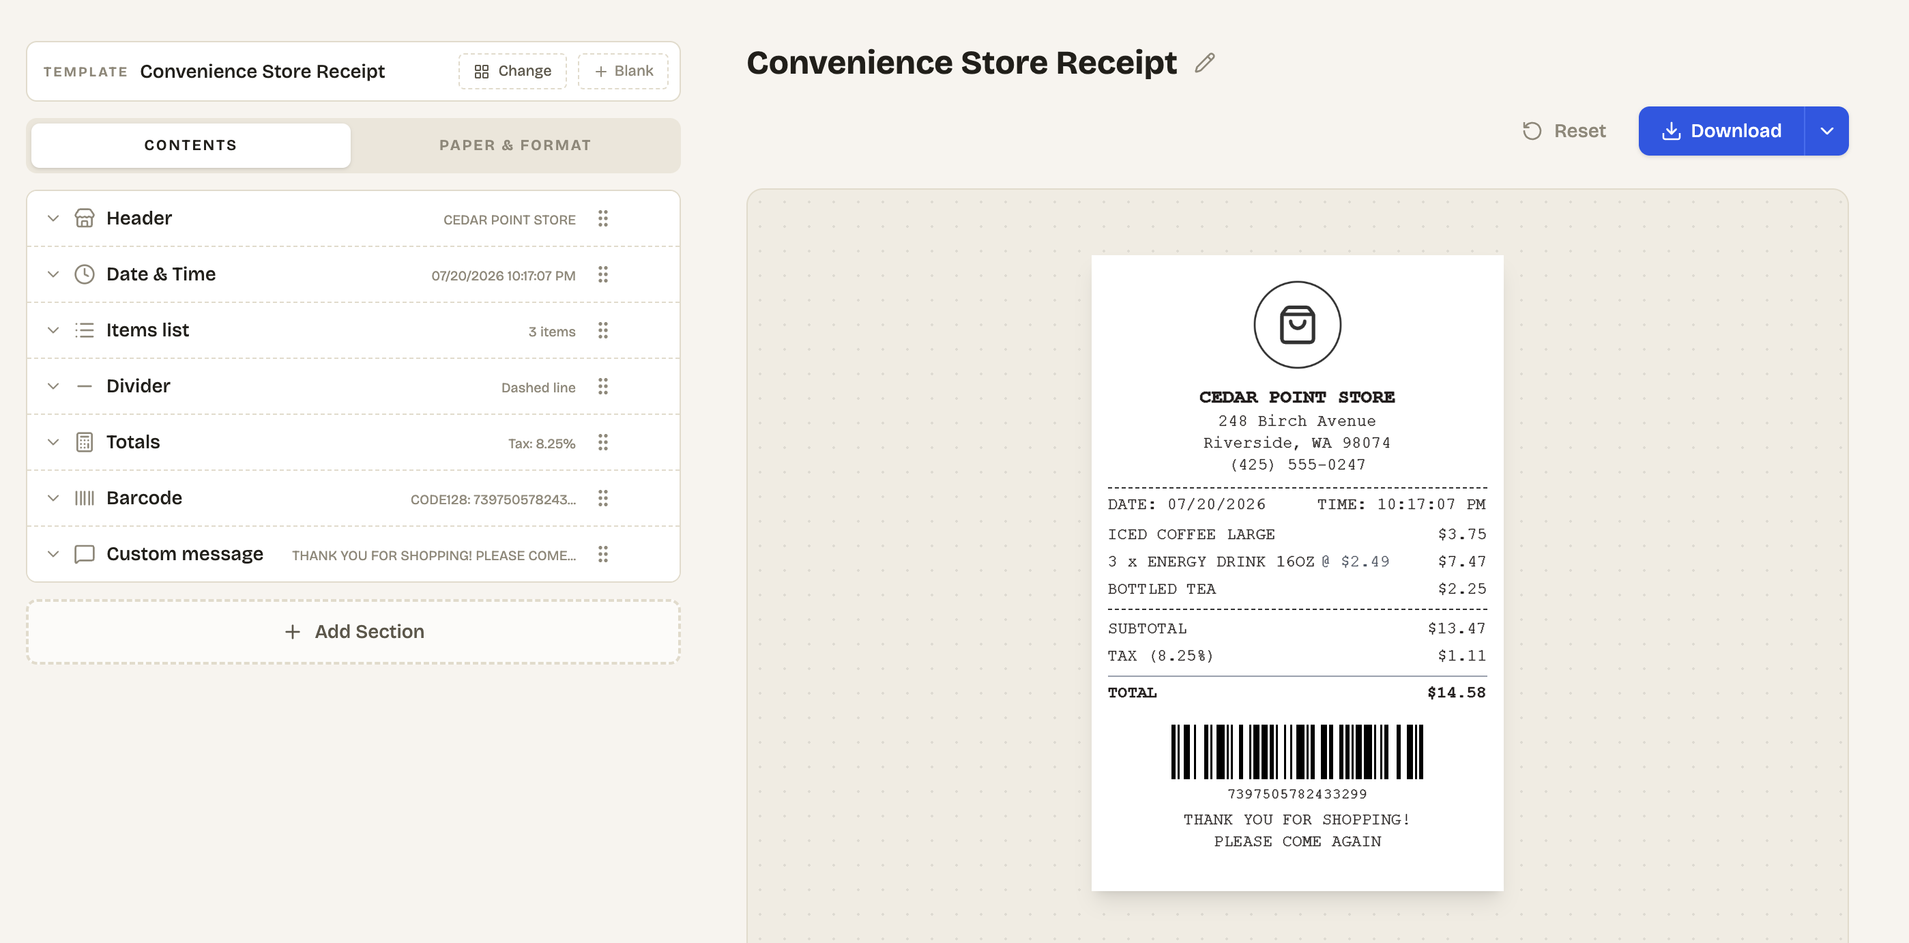Click the '3 items' summary text
This screenshot has width=1909, height=943.
click(551, 332)
